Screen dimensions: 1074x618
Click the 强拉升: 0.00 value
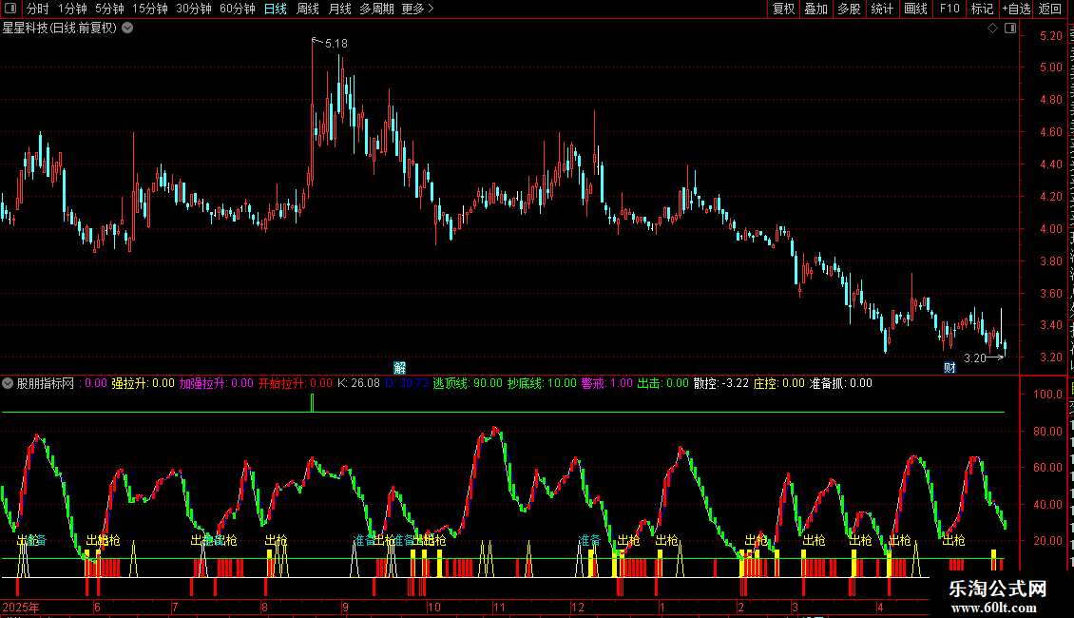[143, 383]
